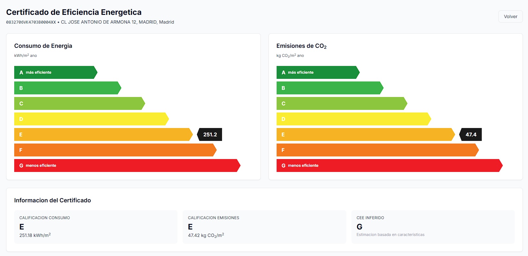The image size is (528, 256).
Task: Click the B bar in the CO2 emissions chart
Action: click(329, 88)
